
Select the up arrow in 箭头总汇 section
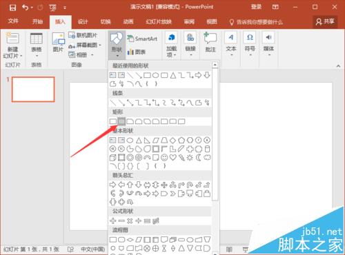click(x=130, y=185)
